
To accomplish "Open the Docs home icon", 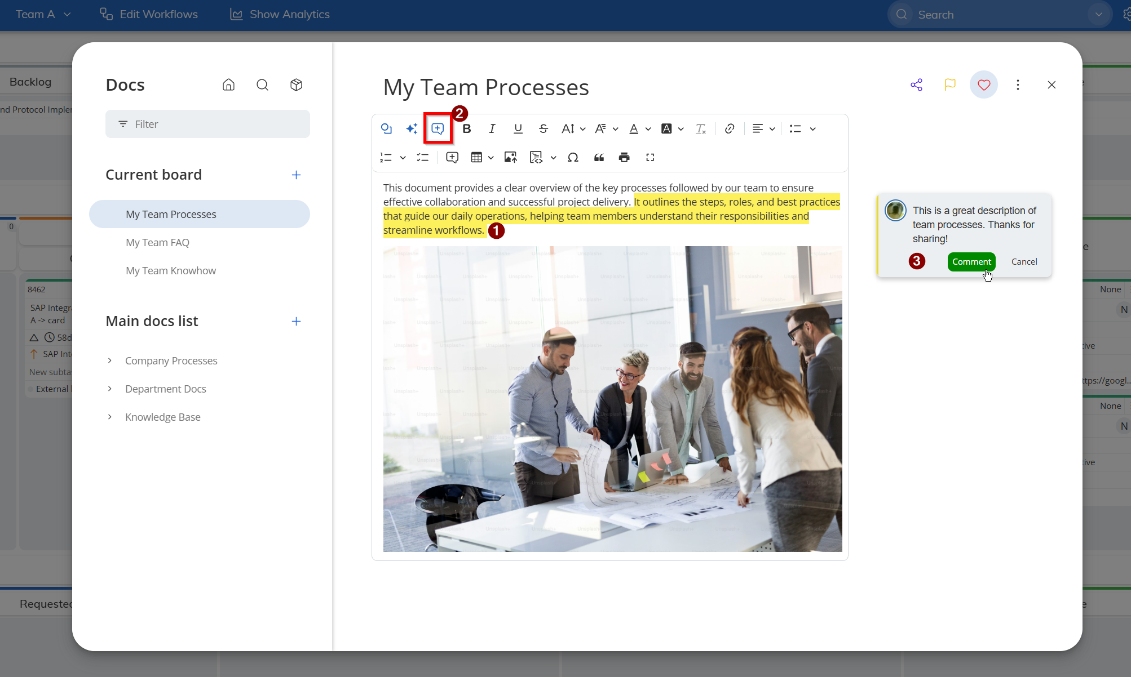I will pos(228,85).
